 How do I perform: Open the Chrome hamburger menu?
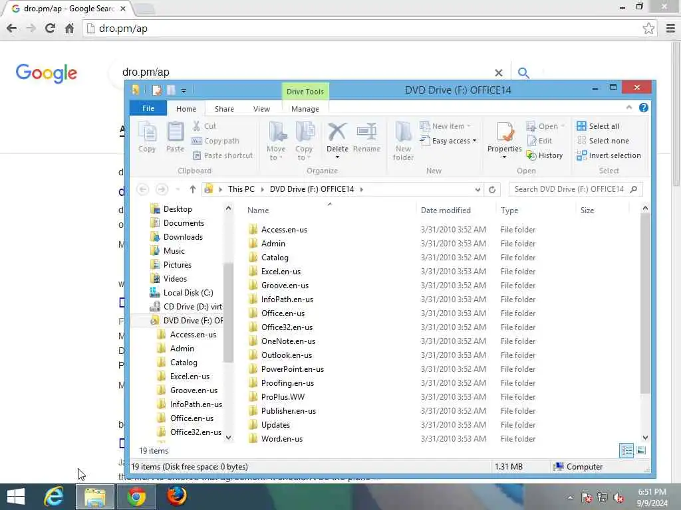pos(670,29)
